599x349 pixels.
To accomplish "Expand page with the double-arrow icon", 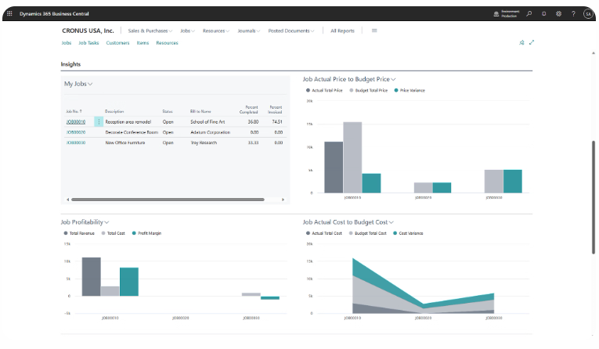I will pos(532,42).
